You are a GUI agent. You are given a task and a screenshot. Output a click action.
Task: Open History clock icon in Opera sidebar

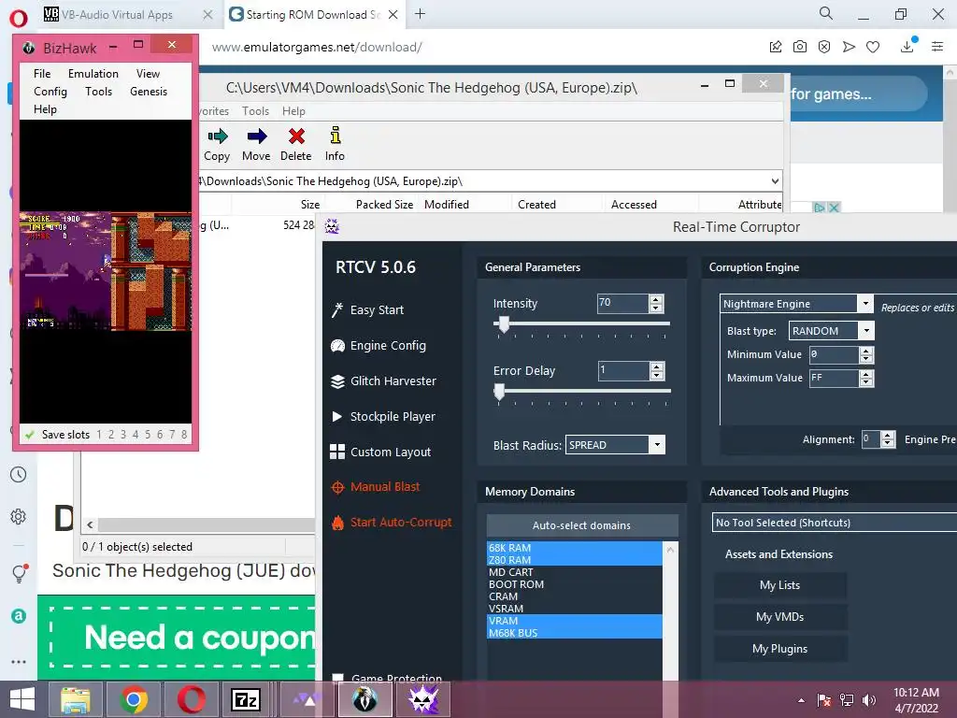click(19, 474)
